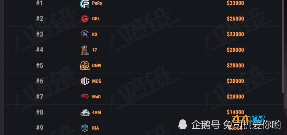The image size is (287, 135).
Task: Click the MaD team logo
Action: tap(85, 97)
